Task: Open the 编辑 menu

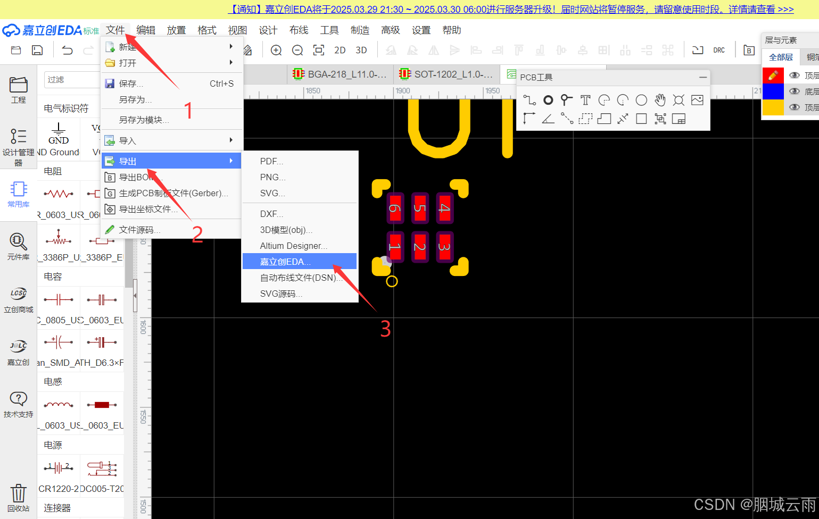Action: click(x=146, y=30)
